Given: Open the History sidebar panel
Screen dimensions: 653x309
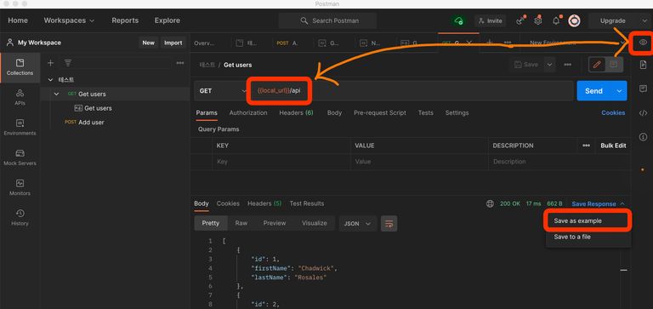Looking at the screenshot, I should click(20, 217).
